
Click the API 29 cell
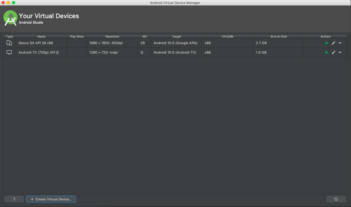pos(144,43)
